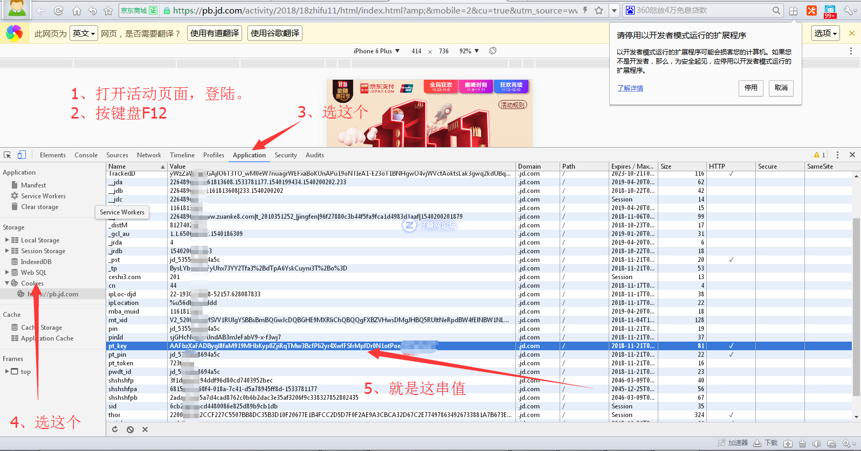This screenshot has width=861, height=451.
Task: Click the favorites star left of address bar
Action: 108,10
